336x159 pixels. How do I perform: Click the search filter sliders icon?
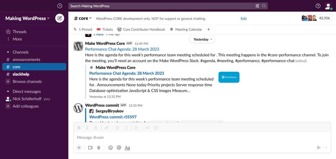257,6
